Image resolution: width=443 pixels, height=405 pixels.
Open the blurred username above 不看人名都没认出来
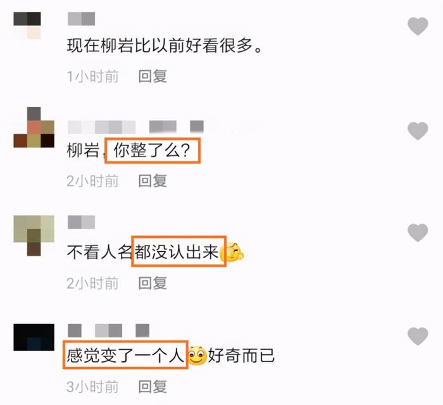[82, 222]
